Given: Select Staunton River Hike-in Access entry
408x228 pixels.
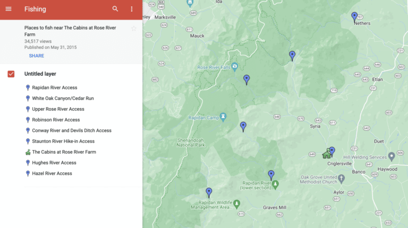Looking at the screenshot, I should [63, 141].
